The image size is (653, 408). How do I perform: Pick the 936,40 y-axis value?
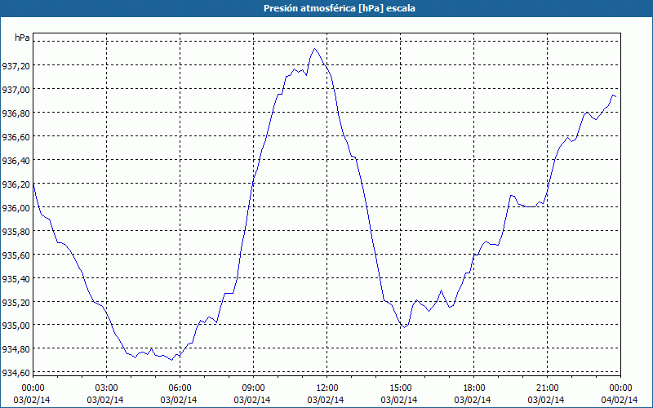[16, 160]
